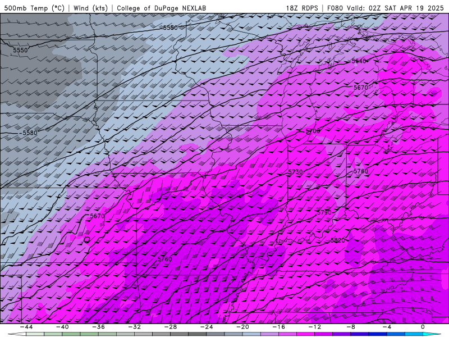Click the 5760 contour label on the right side
Image resolution: width=449 pixels, height=337 pixels.
point(361,171)
